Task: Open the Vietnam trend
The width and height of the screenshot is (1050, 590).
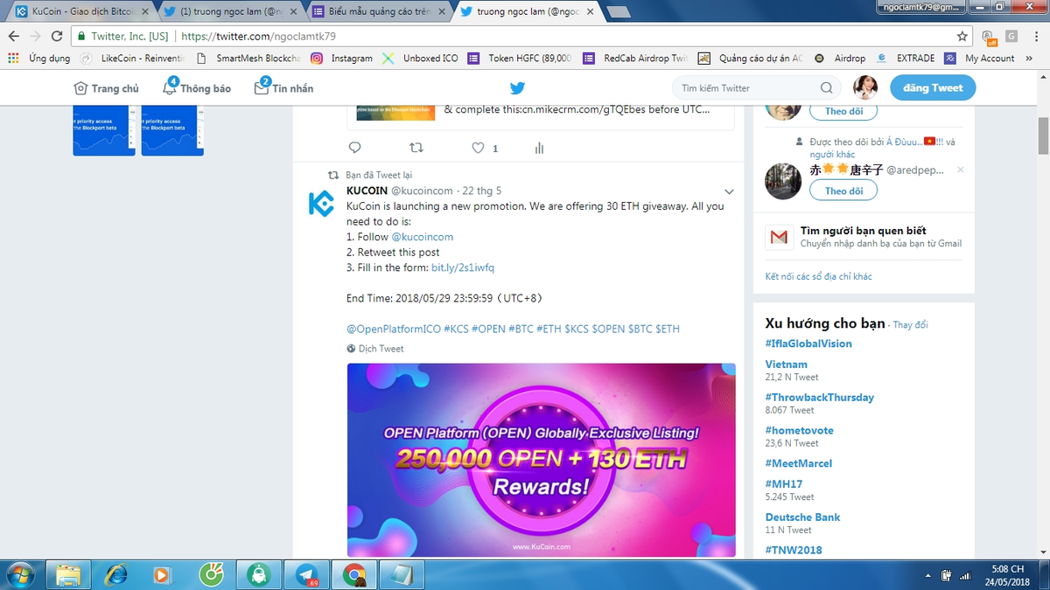Action: tap(786, 364)
